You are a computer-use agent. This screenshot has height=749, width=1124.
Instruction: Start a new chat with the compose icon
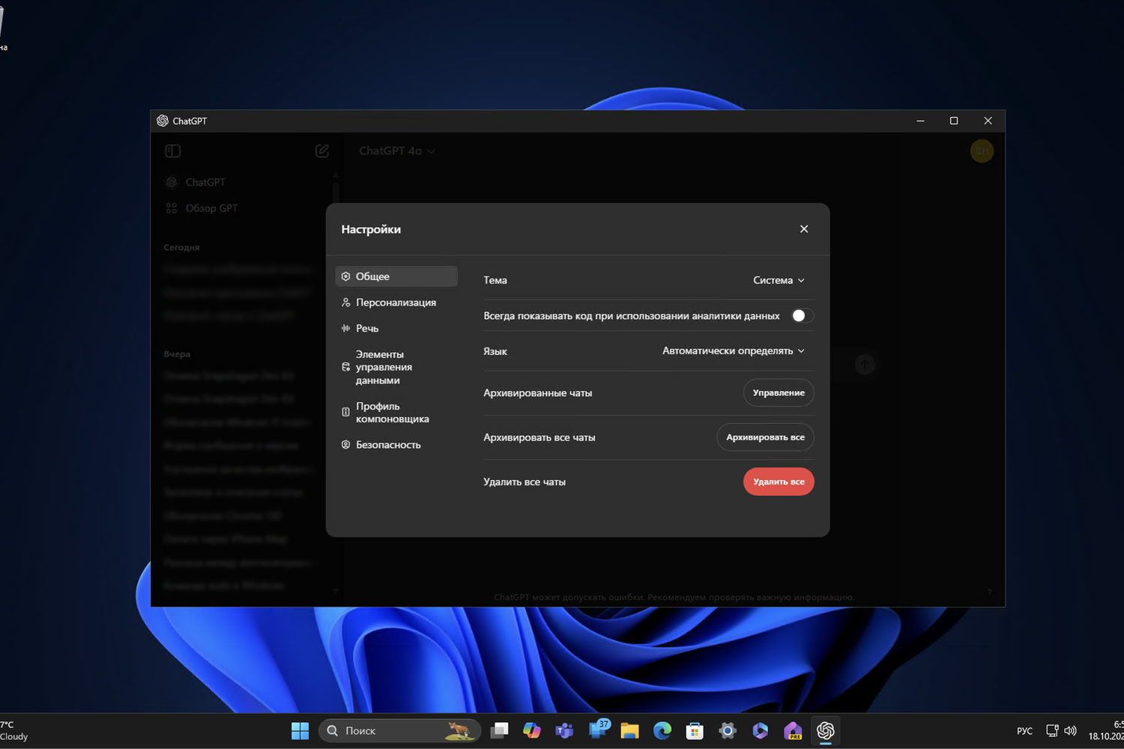(x=322, y=151)
